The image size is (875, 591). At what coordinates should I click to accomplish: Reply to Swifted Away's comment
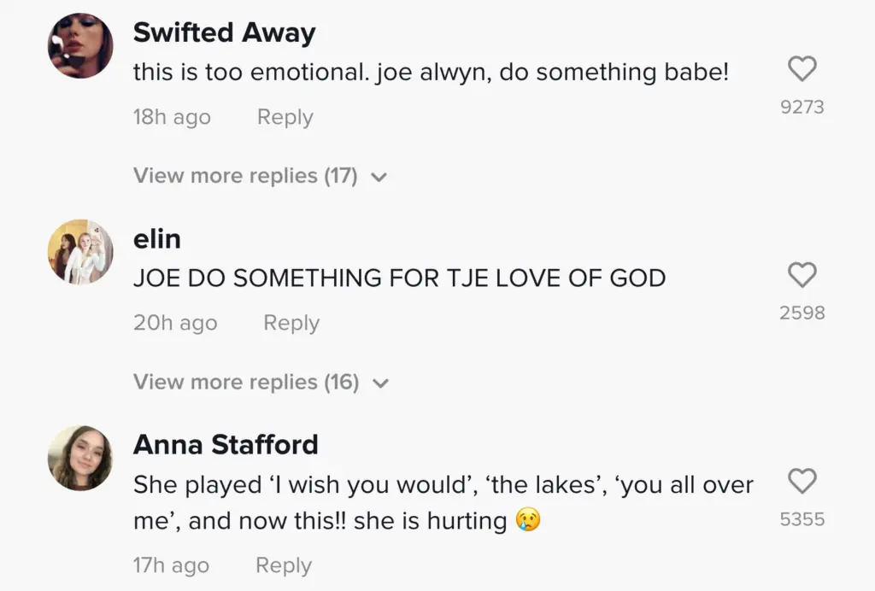click(285, 117)
